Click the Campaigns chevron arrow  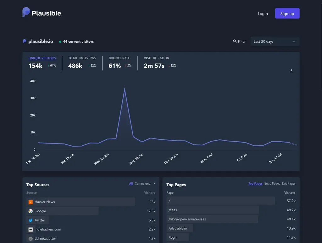154,183
